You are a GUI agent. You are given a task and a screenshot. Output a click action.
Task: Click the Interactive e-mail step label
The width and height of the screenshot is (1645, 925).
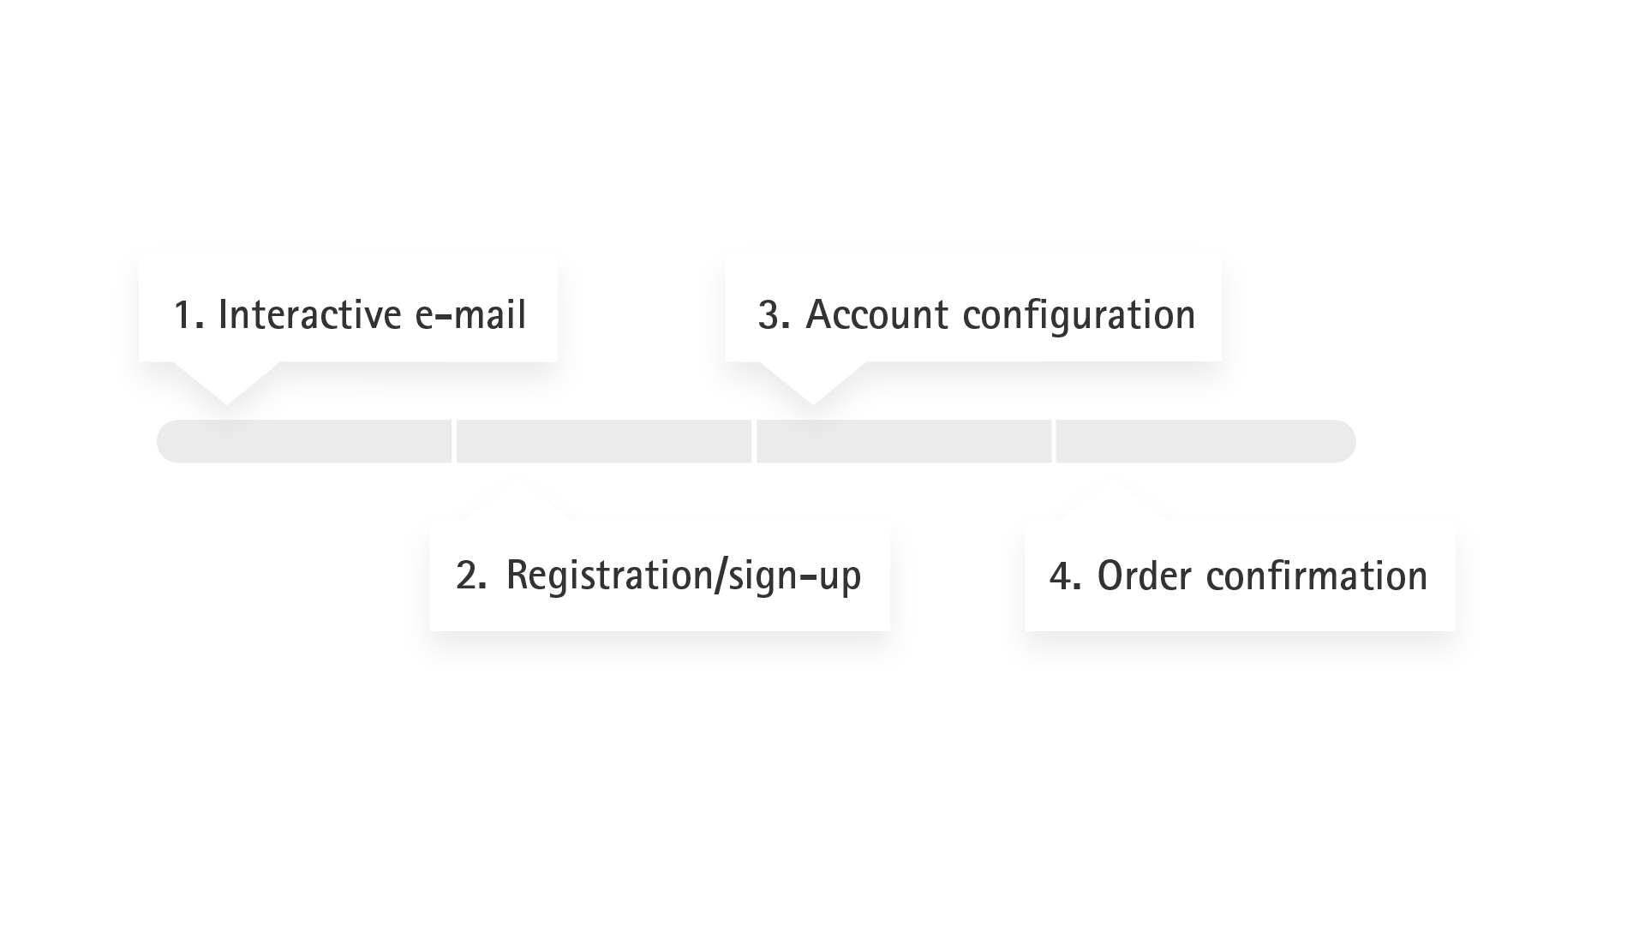click(349, 314)
